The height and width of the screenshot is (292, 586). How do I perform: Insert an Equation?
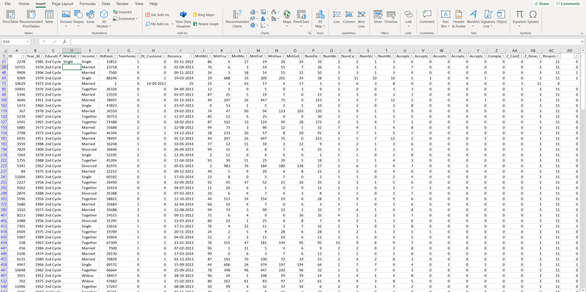click(520, 17)
